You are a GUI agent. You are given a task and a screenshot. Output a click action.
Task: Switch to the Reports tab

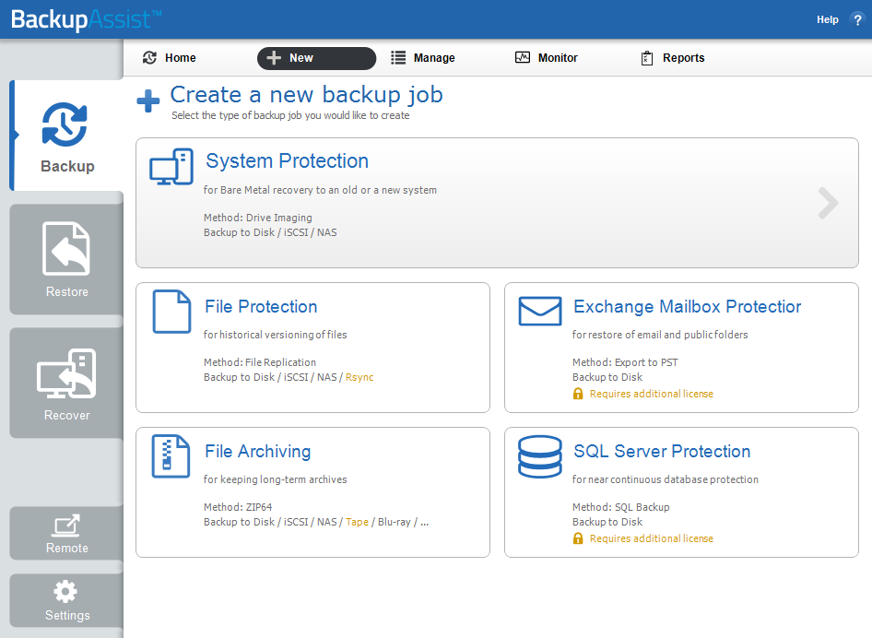673,58
